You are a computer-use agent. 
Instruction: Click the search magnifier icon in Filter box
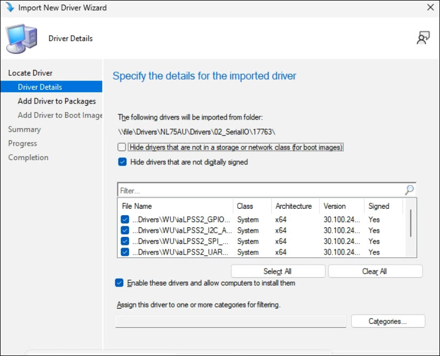click(x=410, y=190)
